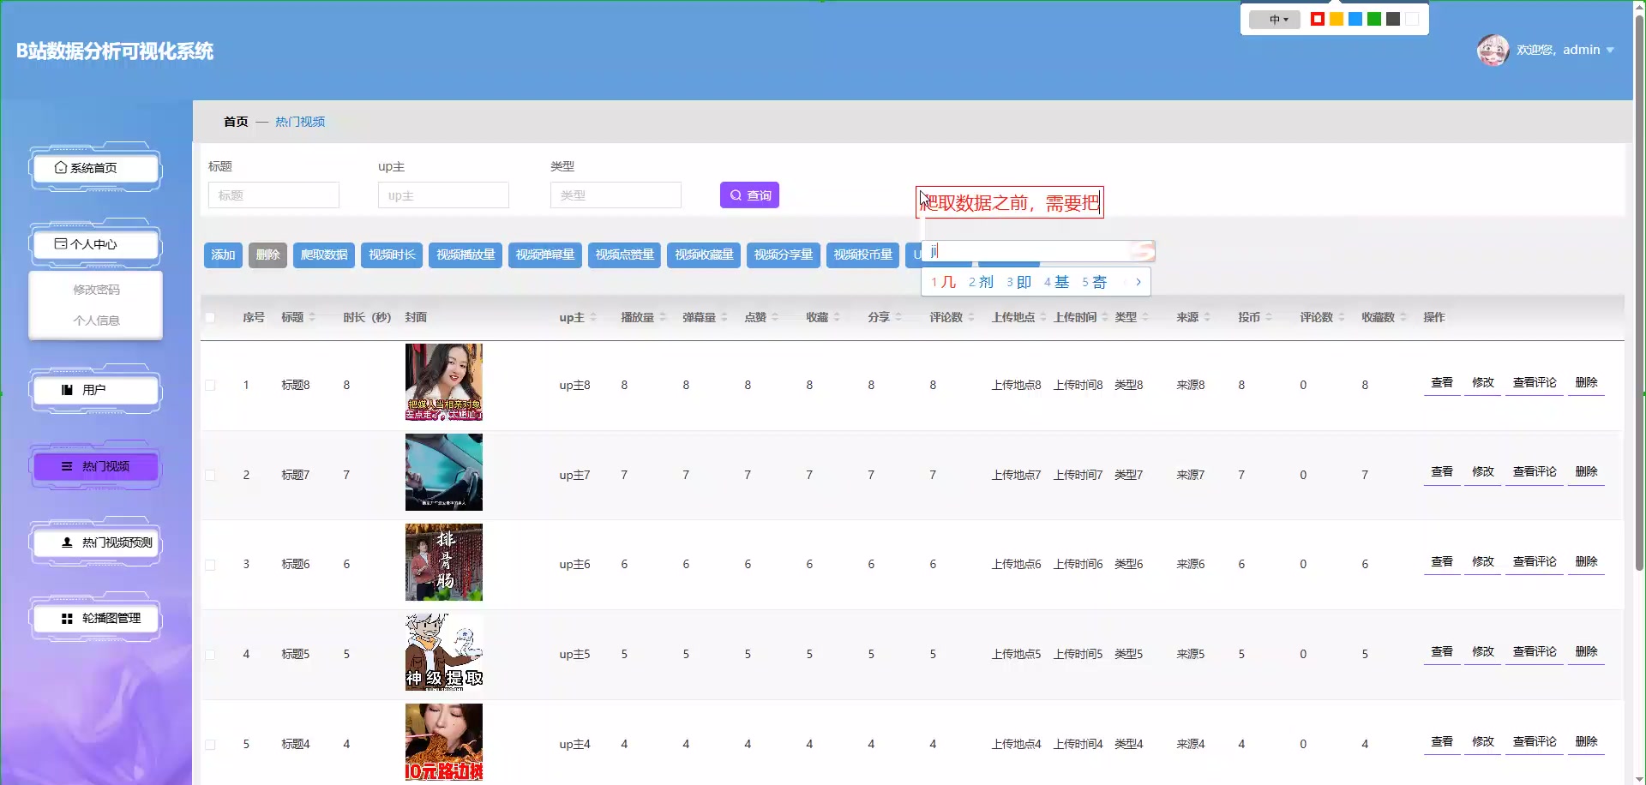This screenshot has height=785, width=1646.
Task: Open the 视频点赞量 chart button
Action: click(624, 255)
